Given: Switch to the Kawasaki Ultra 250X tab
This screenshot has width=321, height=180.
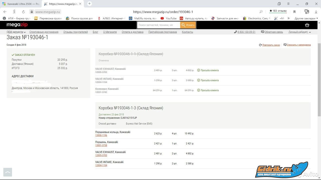Looking at the screenshot, I should (x=21, y=4).
